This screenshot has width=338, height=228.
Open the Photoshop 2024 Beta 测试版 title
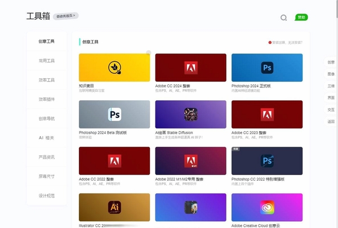point(103,132)
